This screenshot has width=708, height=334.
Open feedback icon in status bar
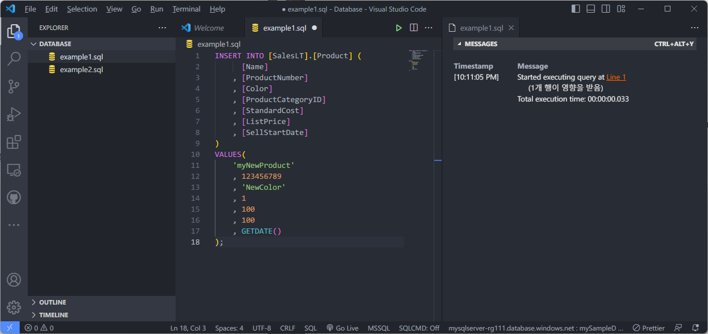(678, 328)
